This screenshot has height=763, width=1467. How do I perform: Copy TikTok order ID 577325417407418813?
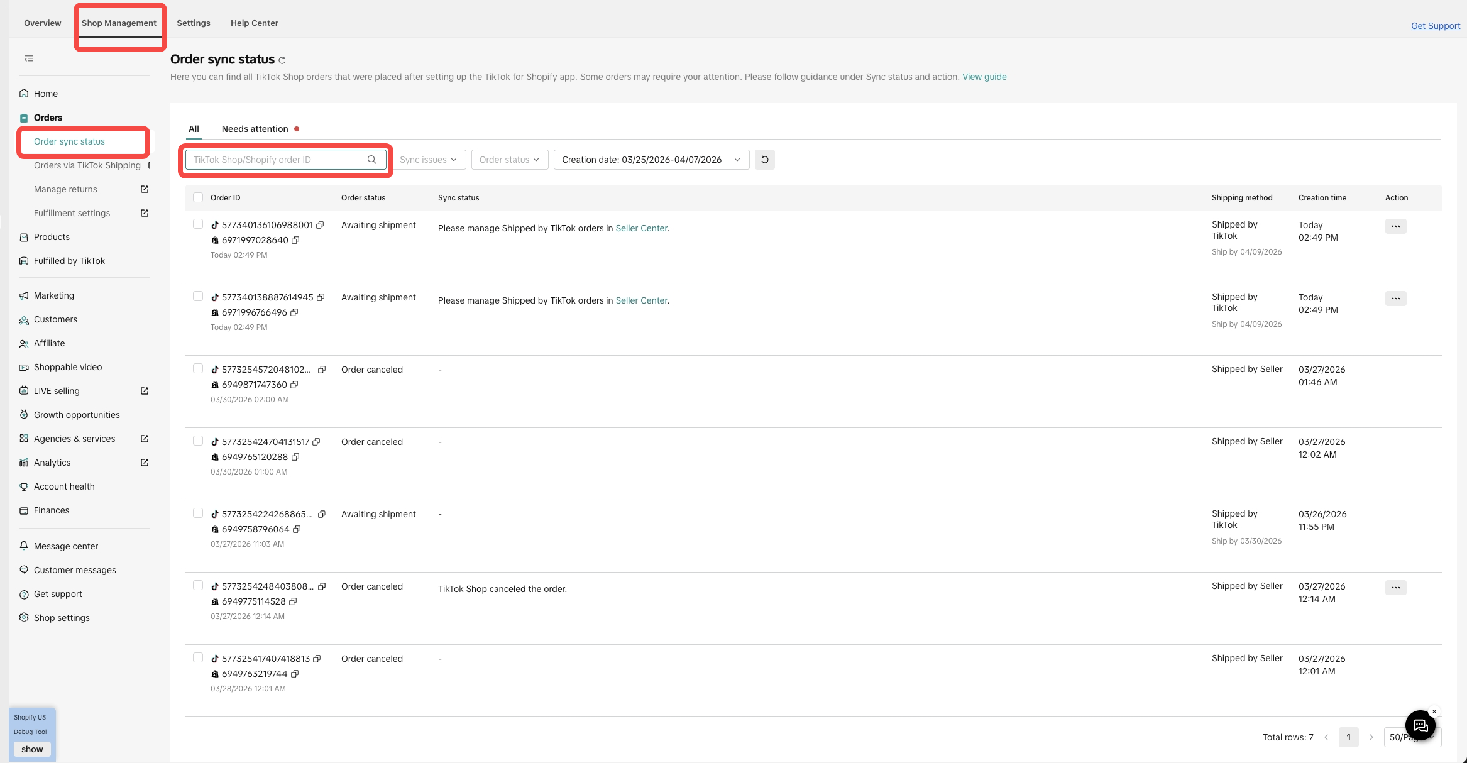point(317,659)
